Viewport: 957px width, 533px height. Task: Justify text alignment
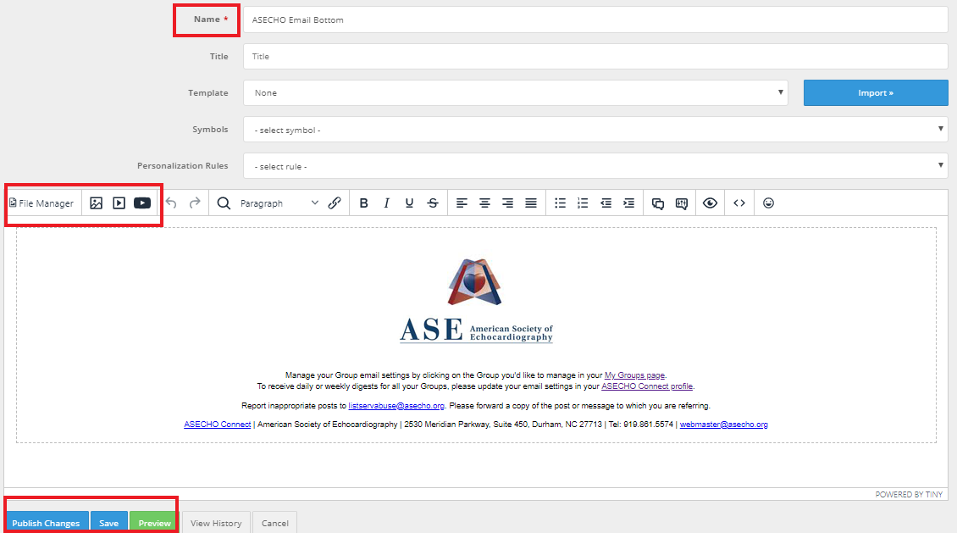point(531,203)
